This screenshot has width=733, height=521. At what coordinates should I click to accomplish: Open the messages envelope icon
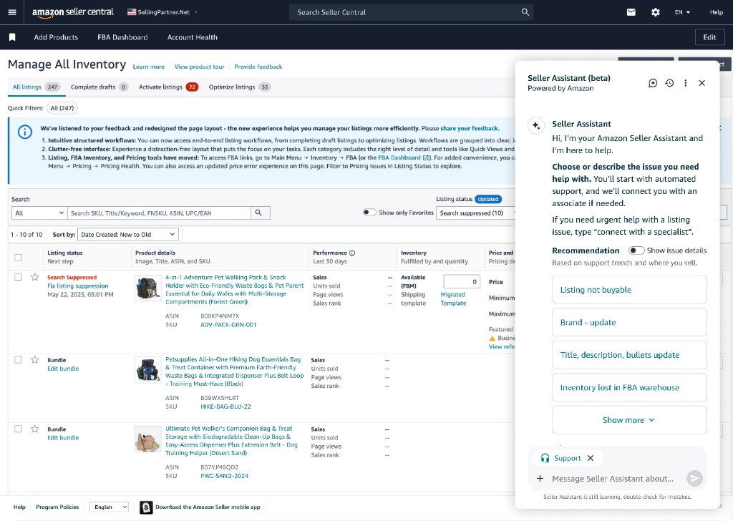coord(631,11)
